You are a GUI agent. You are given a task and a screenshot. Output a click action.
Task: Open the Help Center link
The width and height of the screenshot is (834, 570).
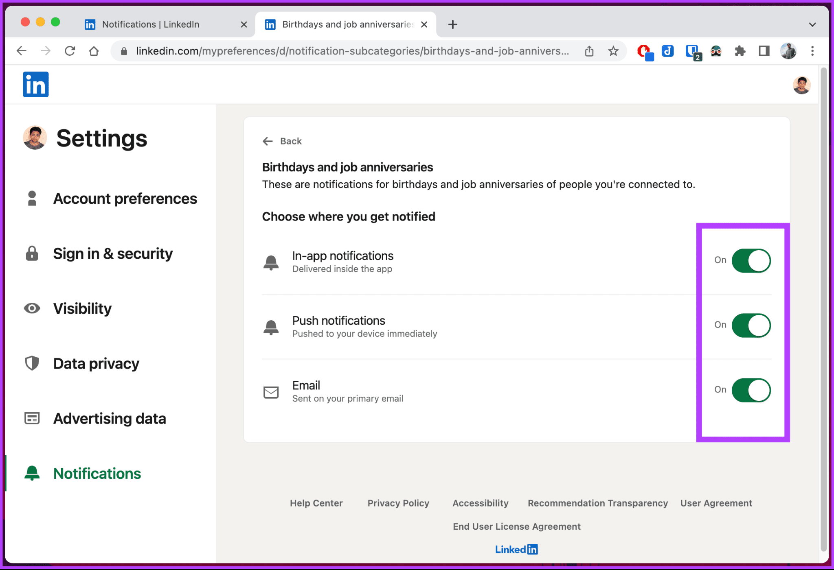316,503
